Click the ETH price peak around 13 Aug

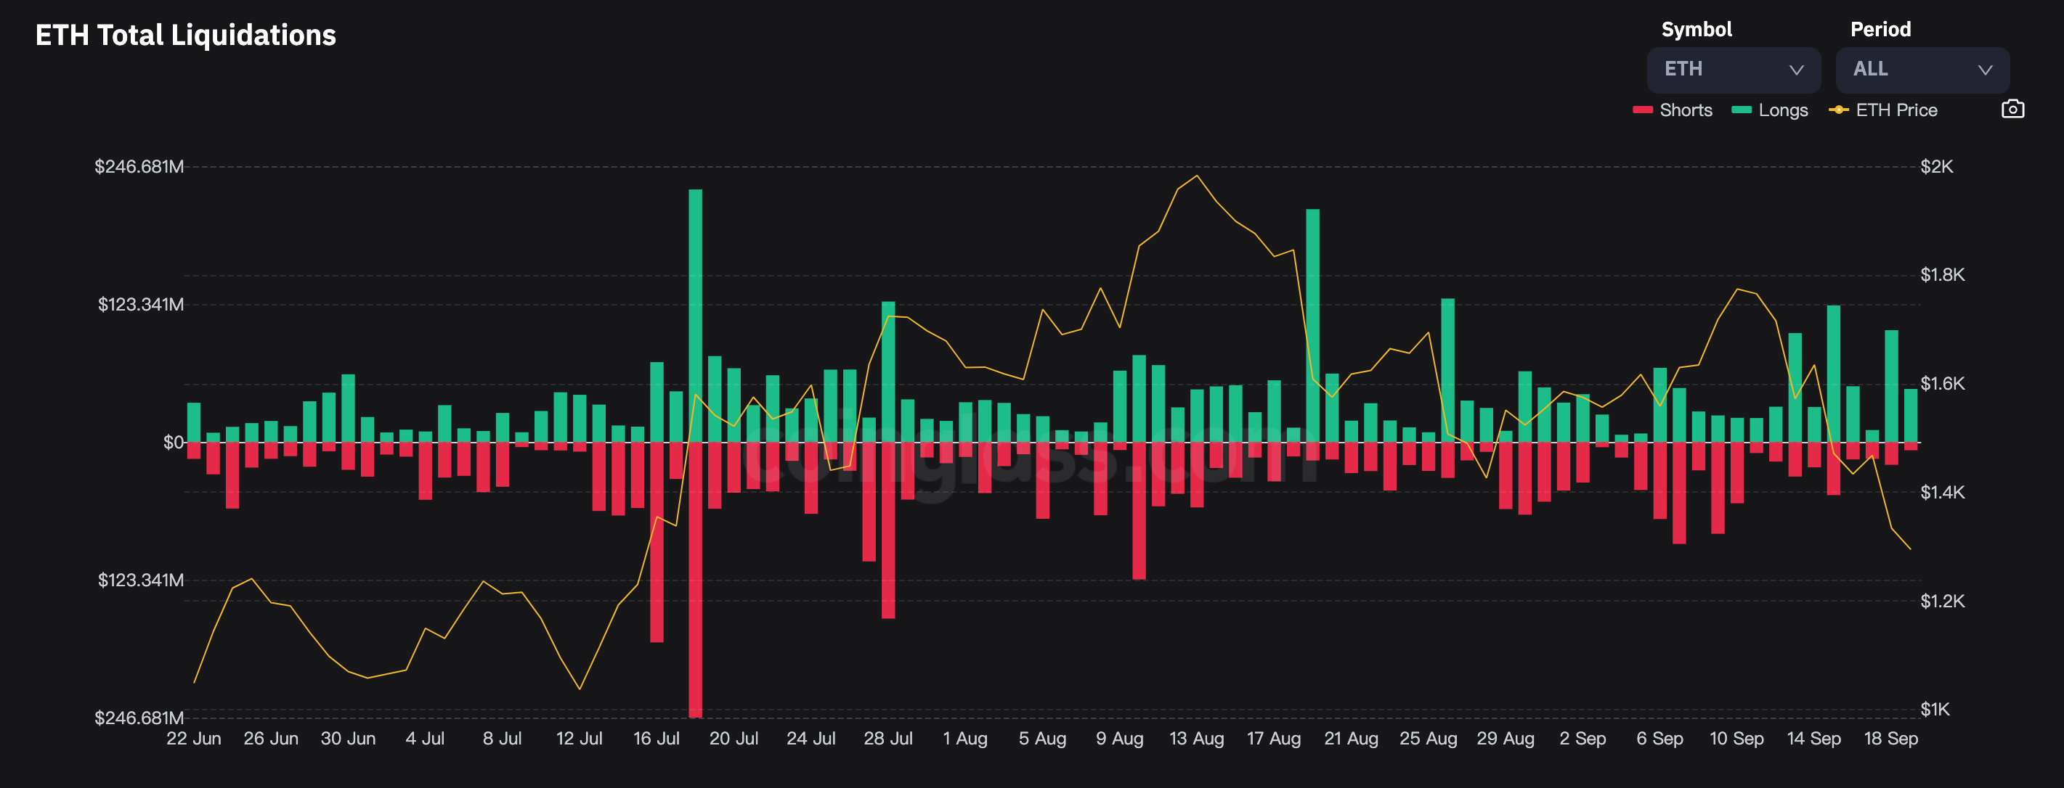coord(1196,176)
